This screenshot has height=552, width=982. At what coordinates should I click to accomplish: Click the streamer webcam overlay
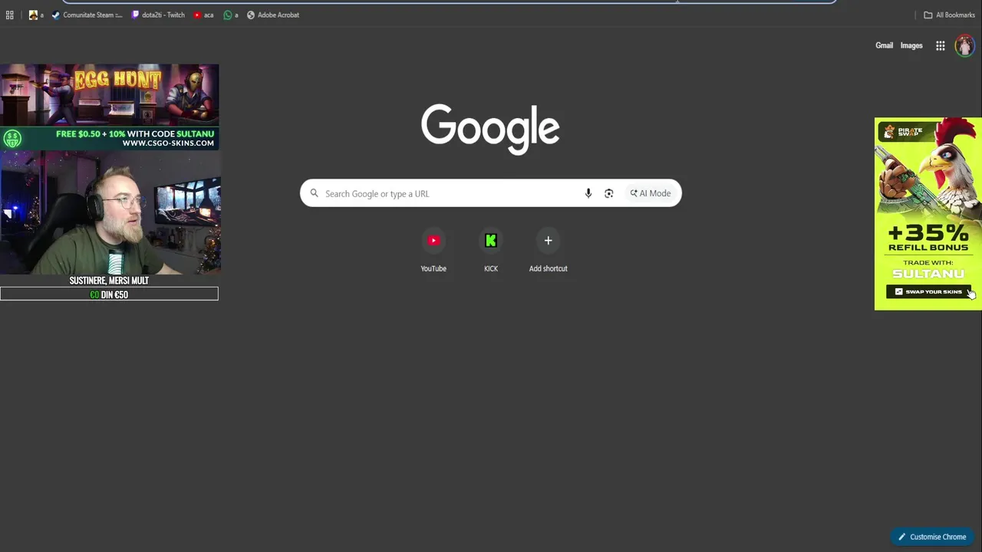(x=110, y=212)
